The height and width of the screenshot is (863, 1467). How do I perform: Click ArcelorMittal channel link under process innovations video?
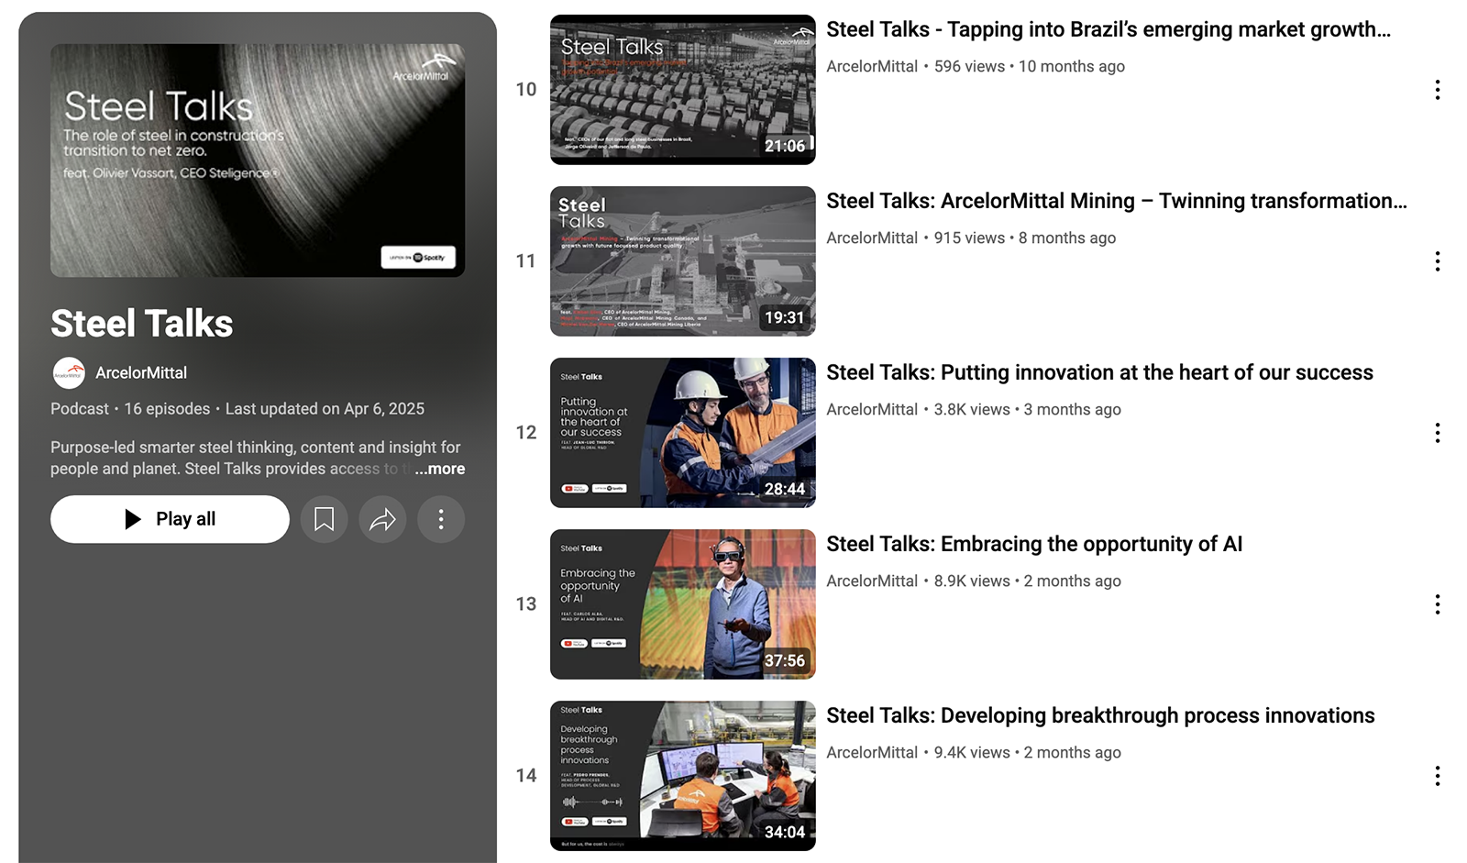[x=872, y=752]
